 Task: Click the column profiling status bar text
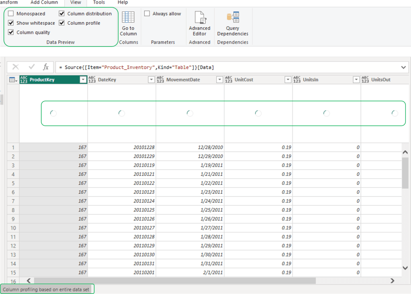47,289
